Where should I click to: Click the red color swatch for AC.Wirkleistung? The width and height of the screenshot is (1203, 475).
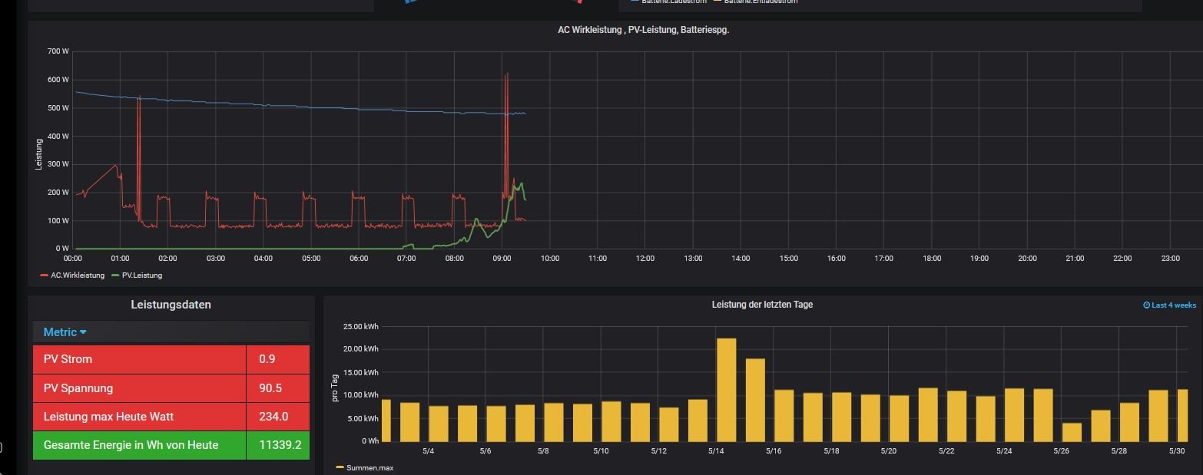tap(44, 275)
